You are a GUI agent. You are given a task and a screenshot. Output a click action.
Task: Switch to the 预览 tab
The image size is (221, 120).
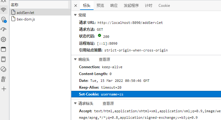click(100, 6)
